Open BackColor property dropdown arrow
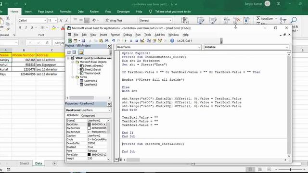Viewport: 308px width, 173px height. pyautogui.click(x=104, y=124)
